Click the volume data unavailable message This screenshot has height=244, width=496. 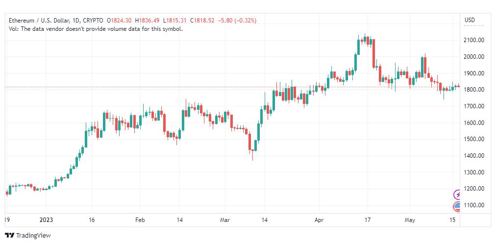(x=96, y=29)
